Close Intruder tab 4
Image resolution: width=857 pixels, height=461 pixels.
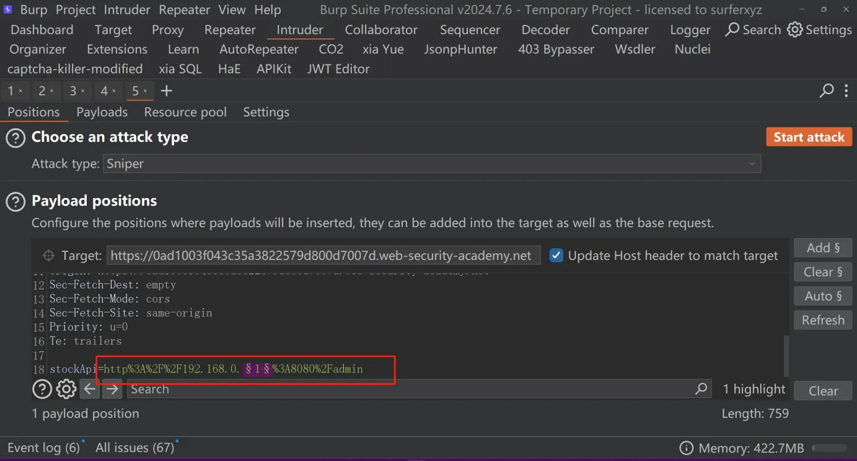click(113, 91)
